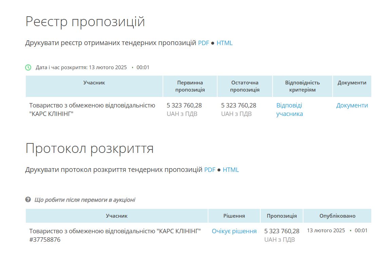Viewport: 391px width, 258px height.
Task: Open HTML version of the disclosure protocol
Action: coord(230,170)
